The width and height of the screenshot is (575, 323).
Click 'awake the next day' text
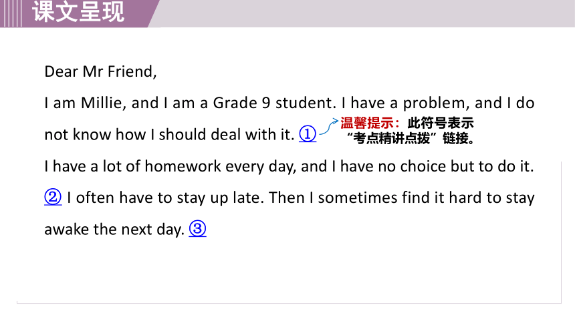click(x=114, y=230)
